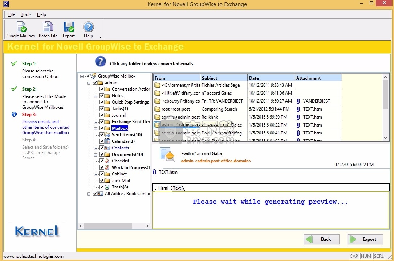Viewport: 394px width, 261px height.
Task: Click the Export button at bottom
Action: point(365,239)
